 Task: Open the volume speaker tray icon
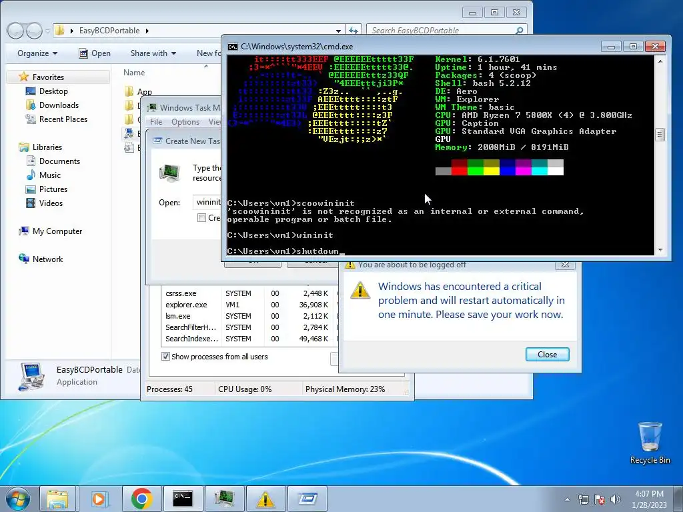tap(616, 499)
